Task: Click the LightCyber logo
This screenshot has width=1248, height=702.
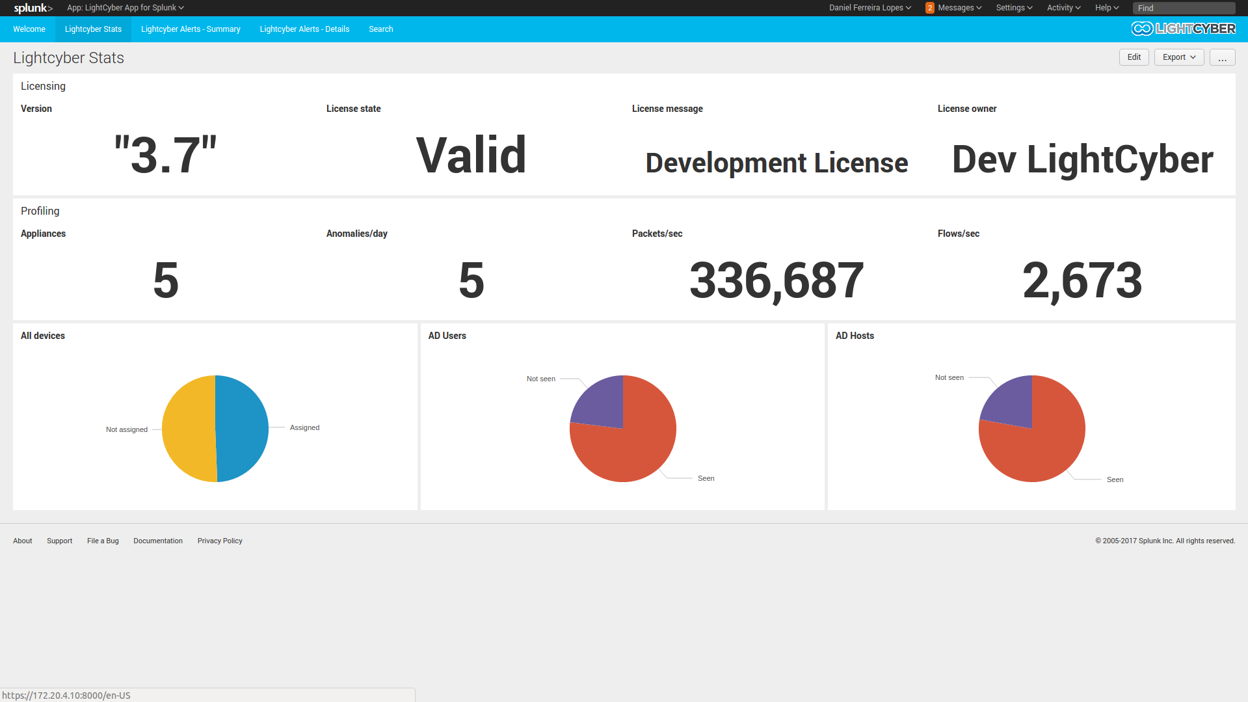Action: (1183, 29)
